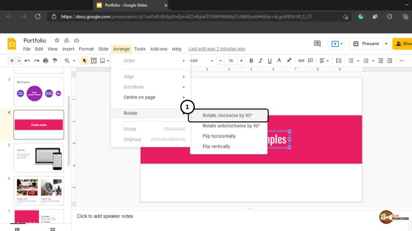
Task: Print the presentation
Action: coord(45,61)
